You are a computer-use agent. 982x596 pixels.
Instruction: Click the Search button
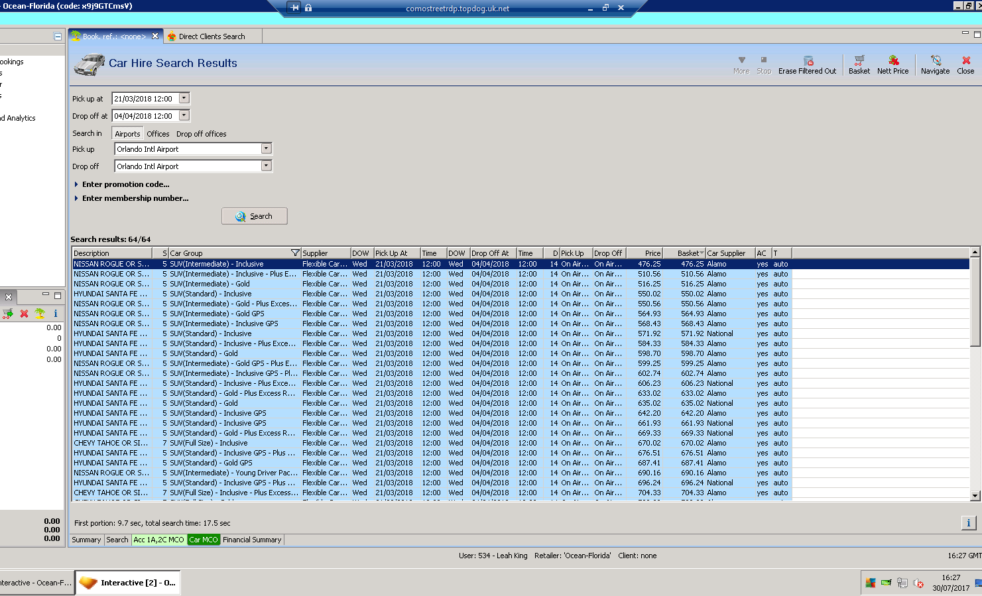pyautogui.click(x=255, y=216)
